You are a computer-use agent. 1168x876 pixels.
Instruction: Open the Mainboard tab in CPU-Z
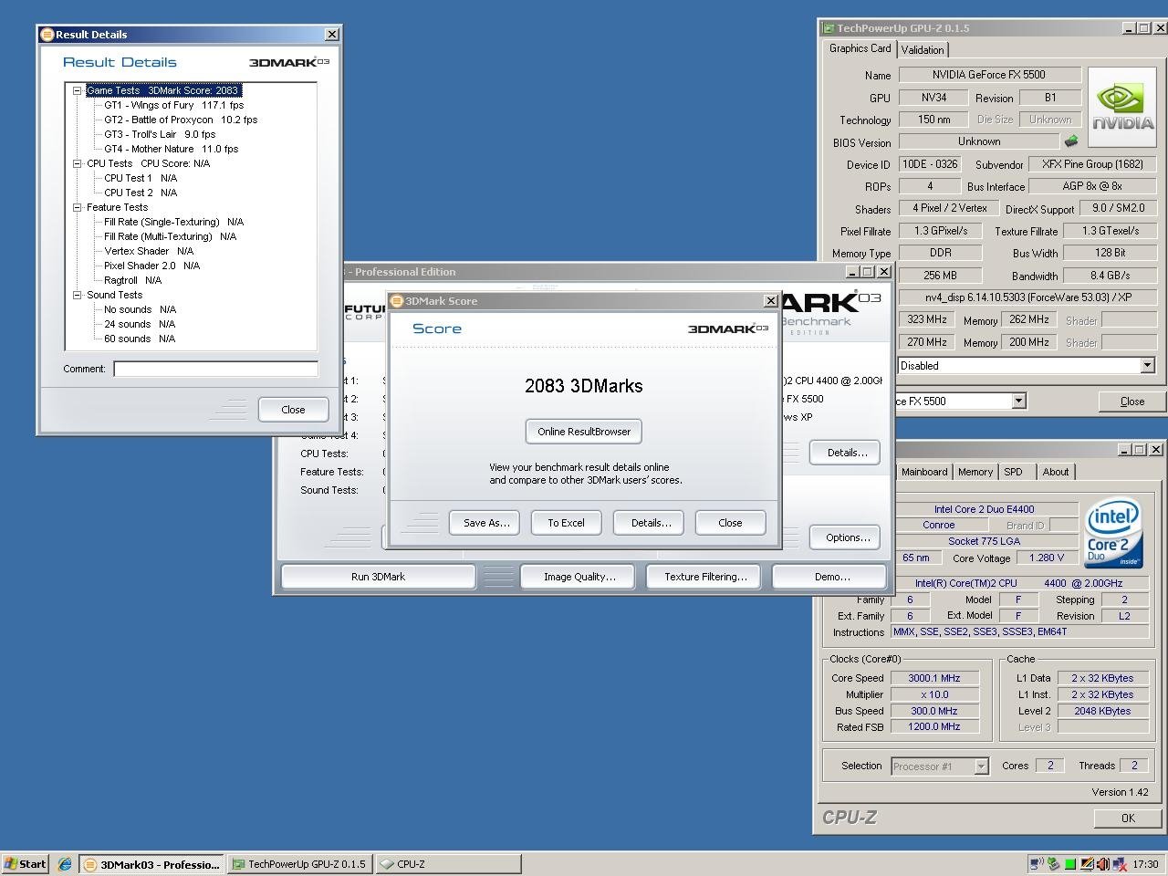click(x=924, y=472)
